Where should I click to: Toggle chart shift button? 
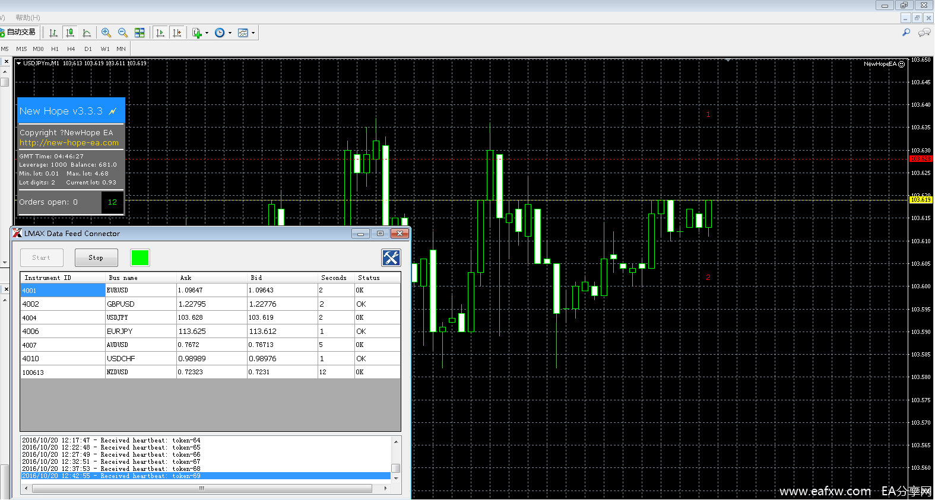coord(177,33)
